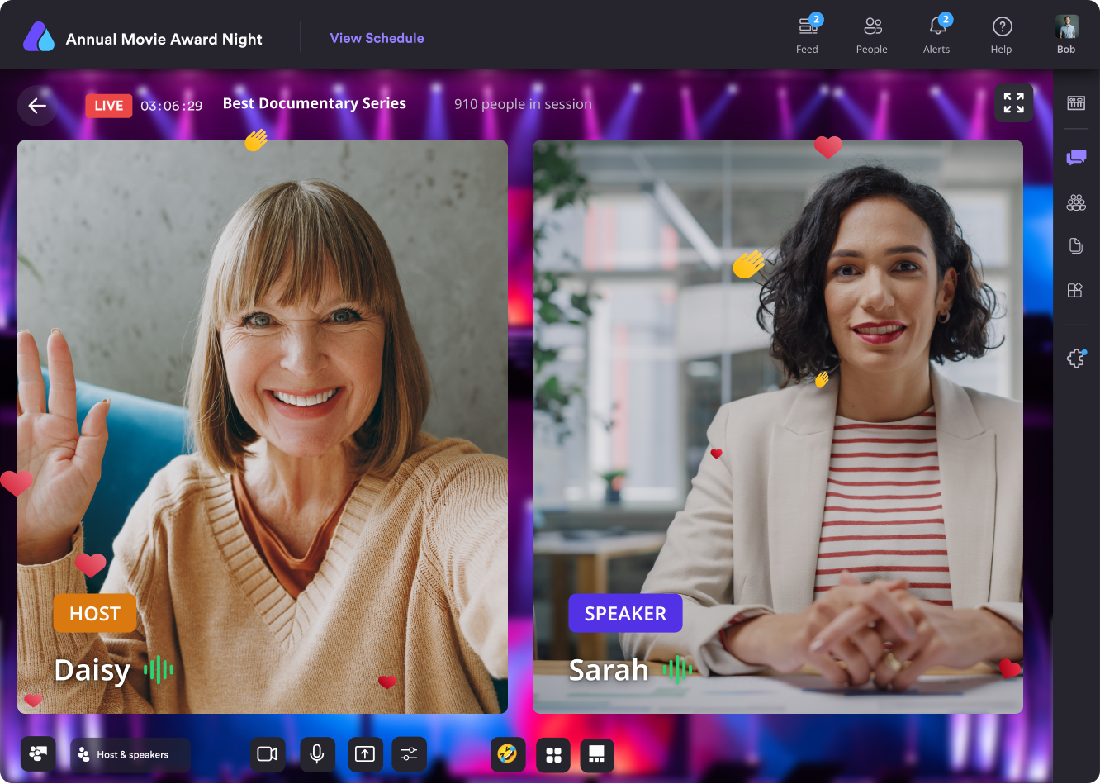Click the View Schedule link
Viewport: 1100px width, 784px height.
(377, 38)
